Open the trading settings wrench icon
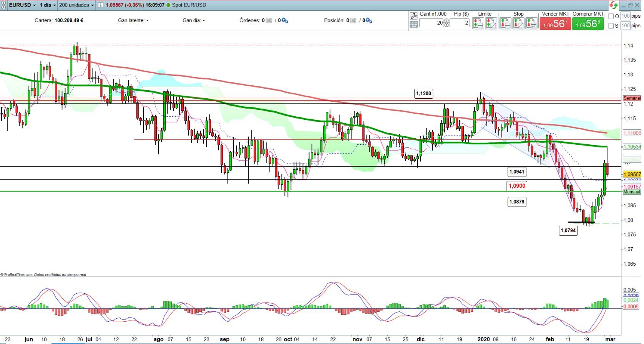Viewport: 644px width, 344px height. (413, 16)
